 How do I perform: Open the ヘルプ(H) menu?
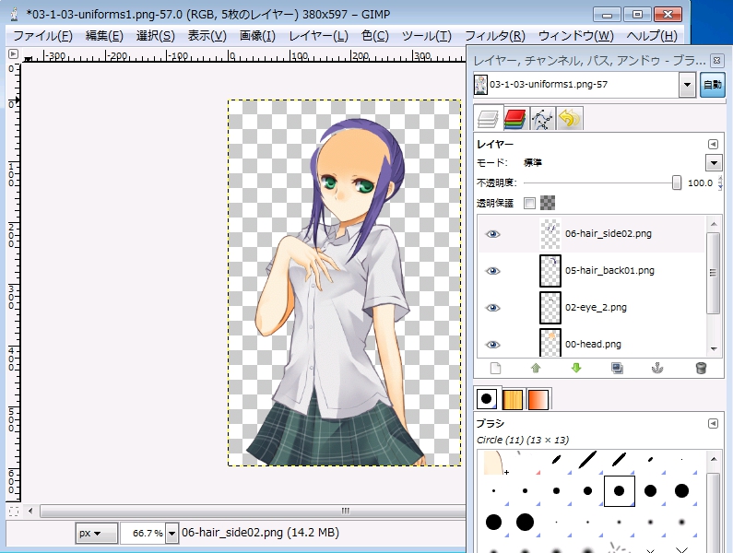[652, 36]
